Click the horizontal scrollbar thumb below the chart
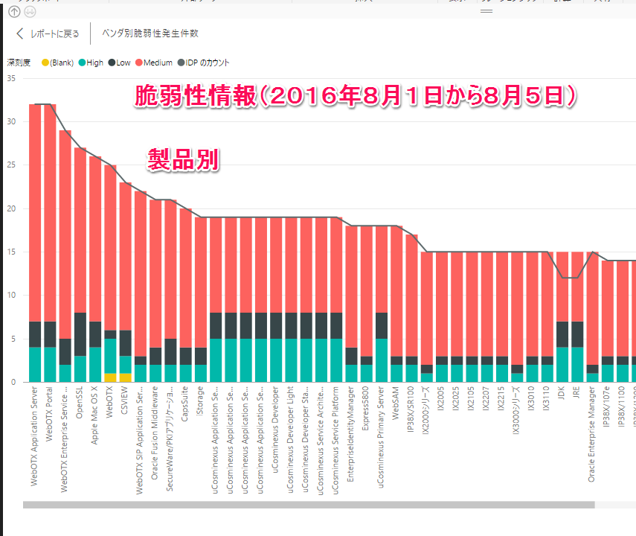 click(309, 505)
